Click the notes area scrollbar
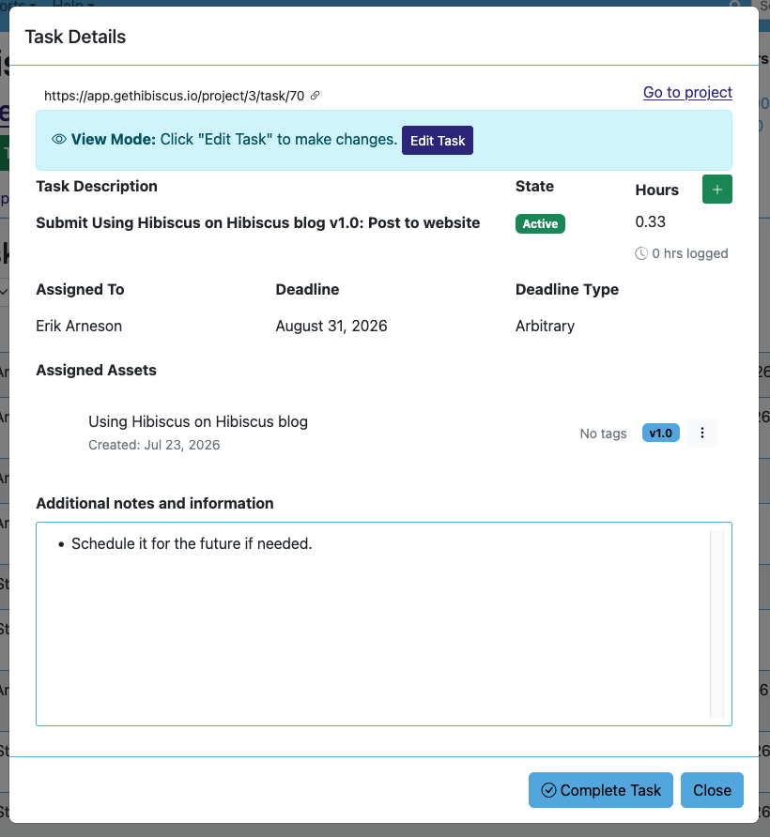The image size is (770, 837). 716,624
